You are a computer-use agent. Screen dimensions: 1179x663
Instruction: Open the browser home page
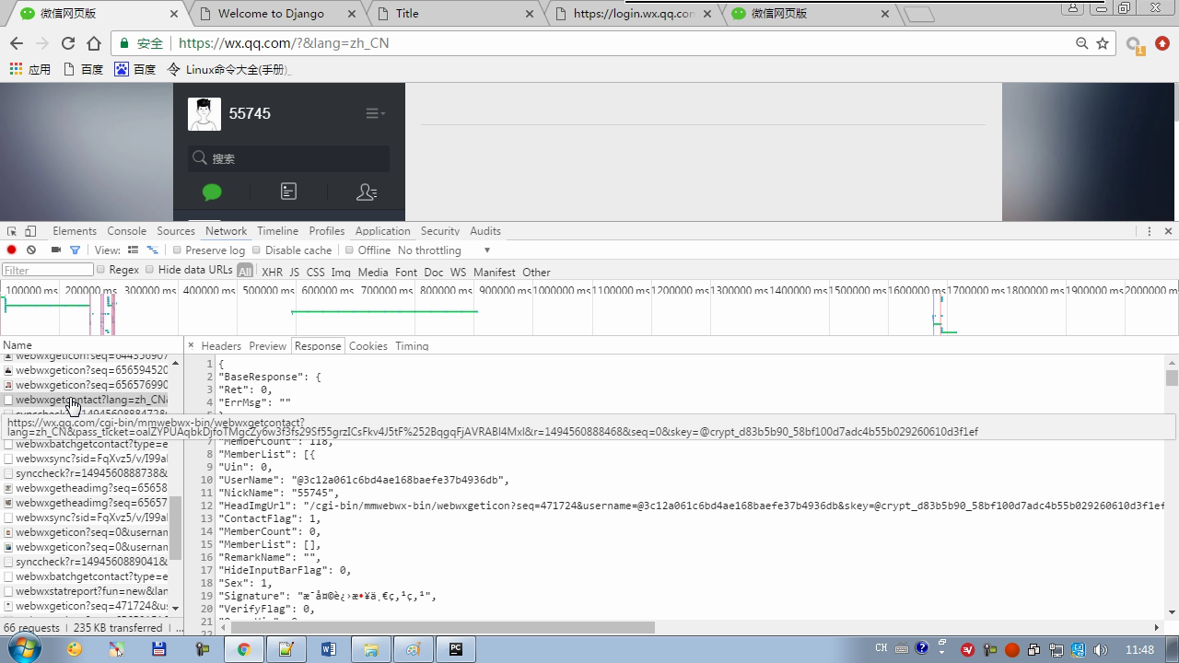tap(94, 43)
